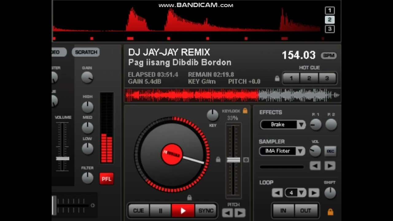This screenshot has width=393, height=221.
Task: Click the song title Pag iisang Dibdib Bordon
Action: click(x=180, y=63)
